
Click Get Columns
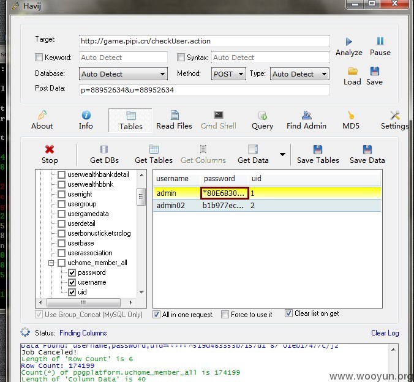pyautogui.click(x=203, y=154)
